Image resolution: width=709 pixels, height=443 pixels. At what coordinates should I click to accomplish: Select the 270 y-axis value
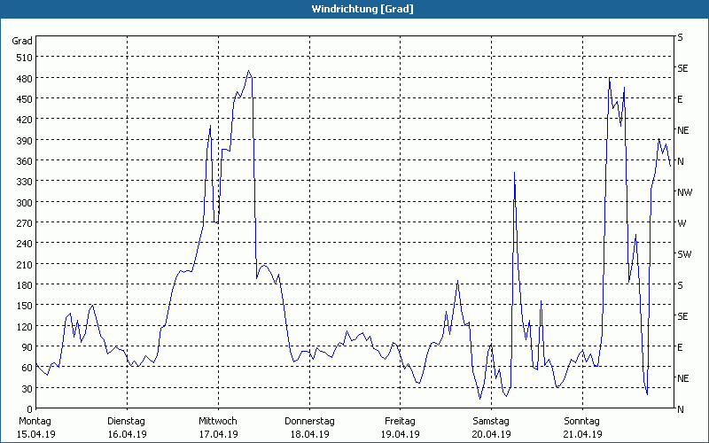pyautogui.click(x=25, y=223)
